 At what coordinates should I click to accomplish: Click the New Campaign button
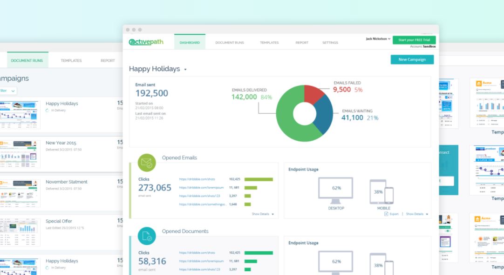pos(412,59)
